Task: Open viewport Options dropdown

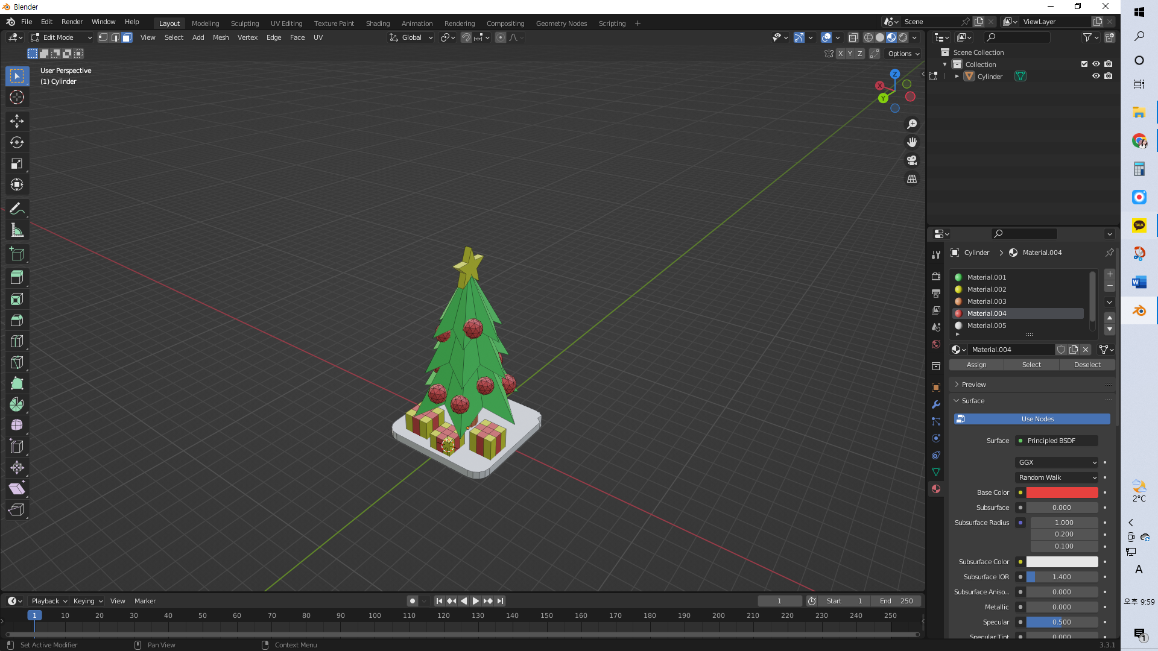Action: pyautogui.click(x=903, y=54)
